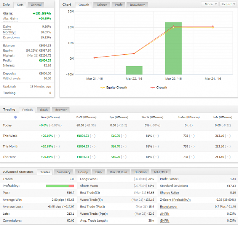Click the +20.69% gain value at top
This screenshot has height=225, width=238.
(x=42, y=13)
